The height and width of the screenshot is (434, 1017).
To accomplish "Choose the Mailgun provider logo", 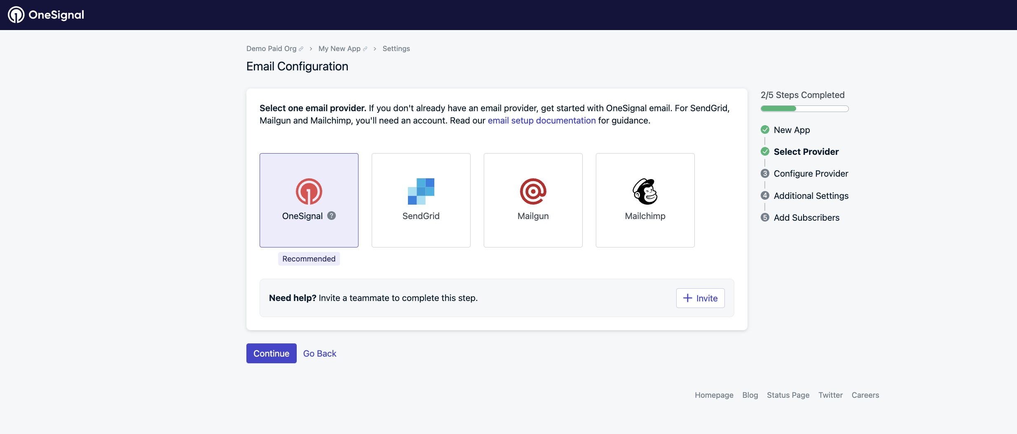I will [x=533, y=191].
